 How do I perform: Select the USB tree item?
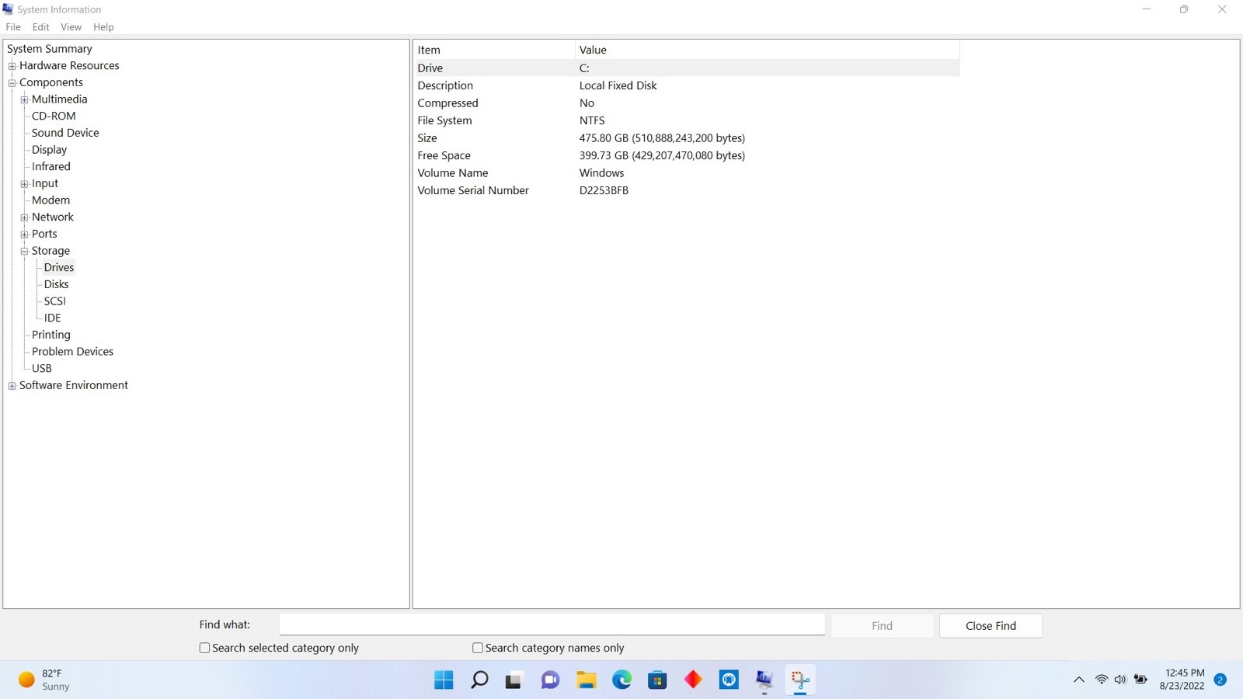point(41,368)
